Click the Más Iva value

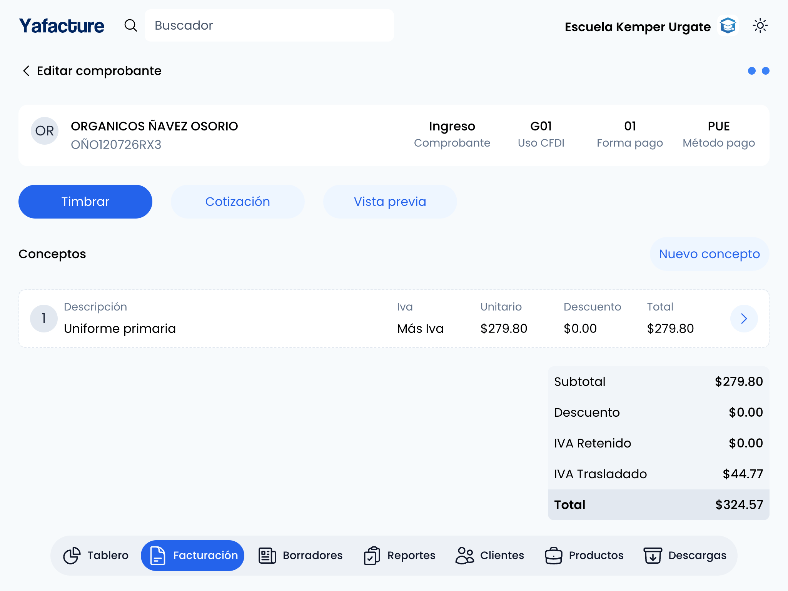pos(420,329)
